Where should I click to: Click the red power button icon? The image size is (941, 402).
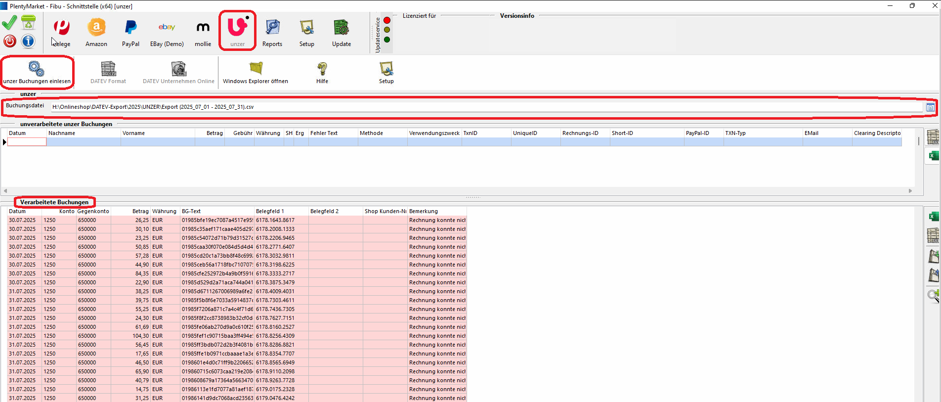(x=9, y=41)
